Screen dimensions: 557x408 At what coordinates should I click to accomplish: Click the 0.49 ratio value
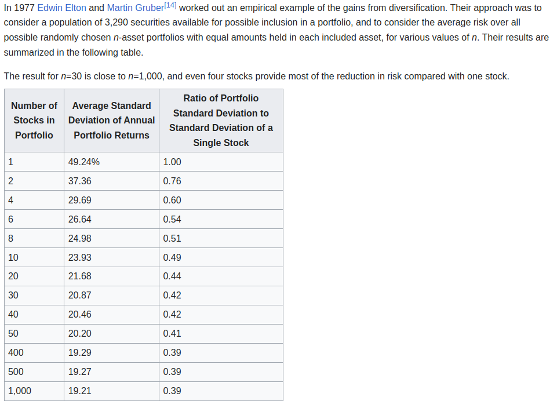(x=172, y=258)
